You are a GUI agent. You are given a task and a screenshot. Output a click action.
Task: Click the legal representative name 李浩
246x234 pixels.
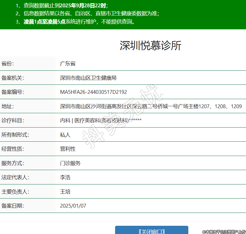click(x=65, y=177)
